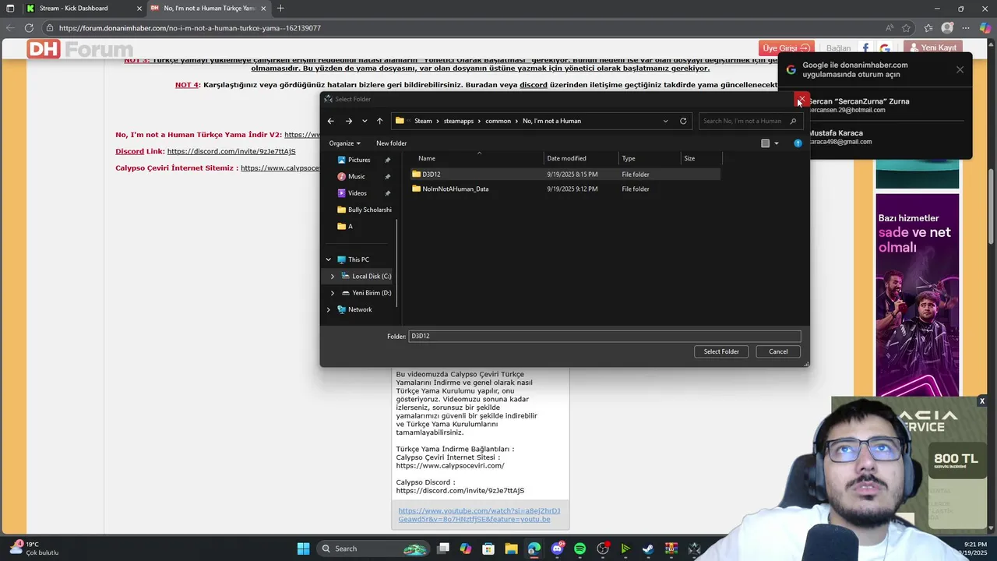Expand Yeni Birim (D:) node
The image size is (997, 561).
coord(333,293)
